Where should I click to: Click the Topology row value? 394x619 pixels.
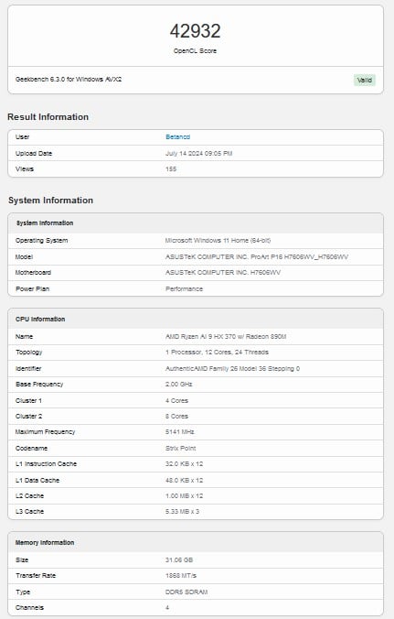(217, 353)
